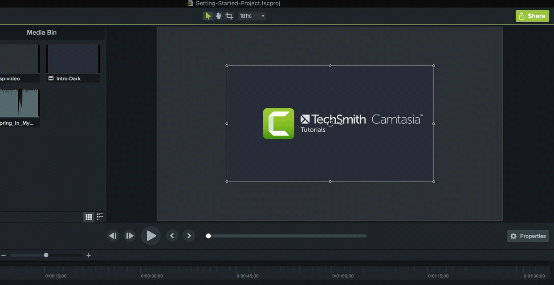Screen dimensions: 554x285
Task: Click the Intro-Dark clip label
Action: (x=69, y=79)
